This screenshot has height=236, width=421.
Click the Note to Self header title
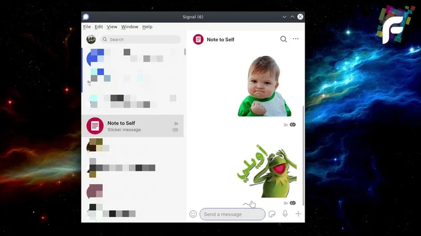[221, 39]
